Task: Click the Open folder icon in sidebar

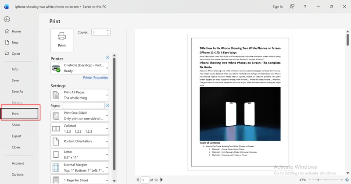Action: click(x=7, y=53)
